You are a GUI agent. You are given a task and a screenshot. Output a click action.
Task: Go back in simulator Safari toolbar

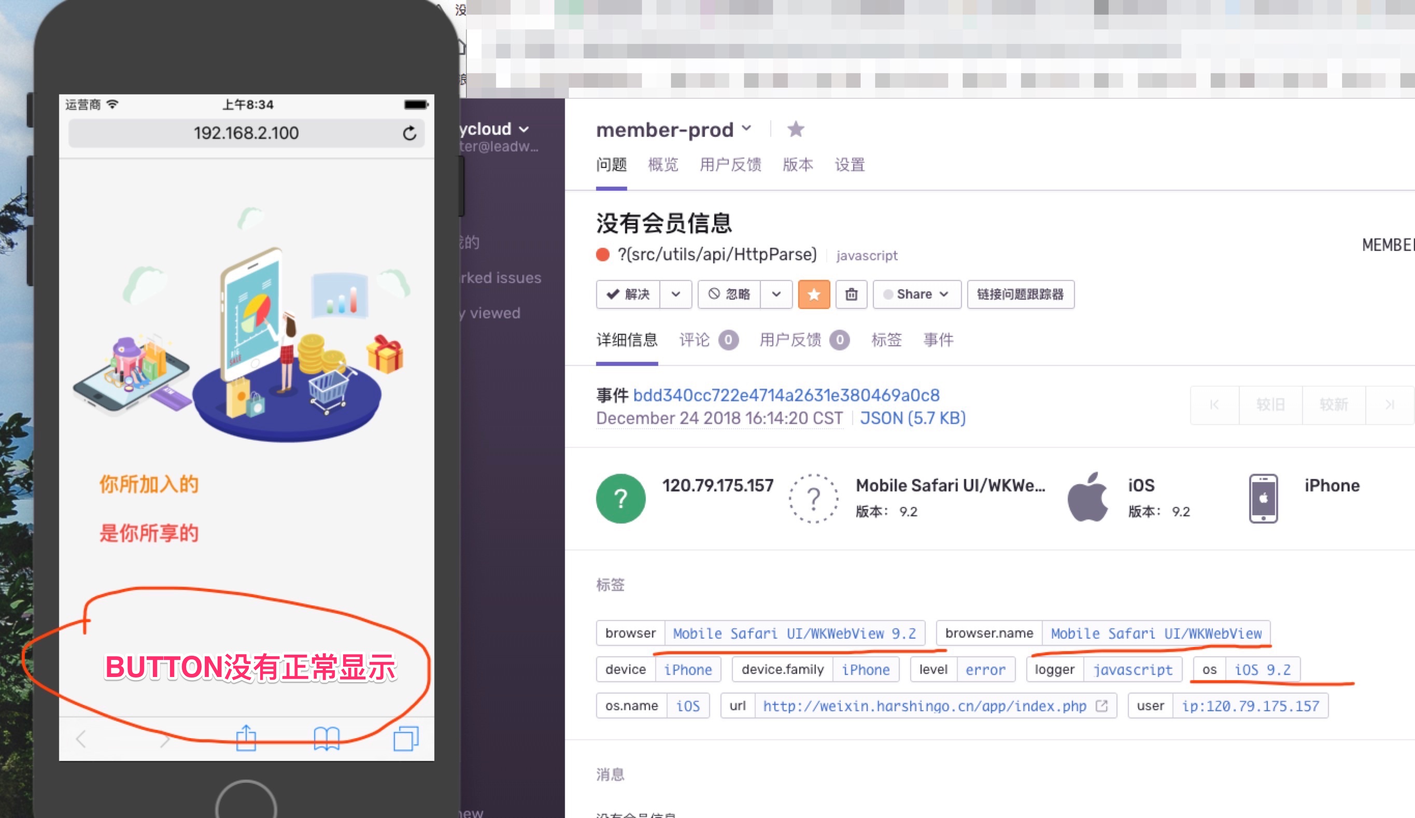click(x=81, y=739)
